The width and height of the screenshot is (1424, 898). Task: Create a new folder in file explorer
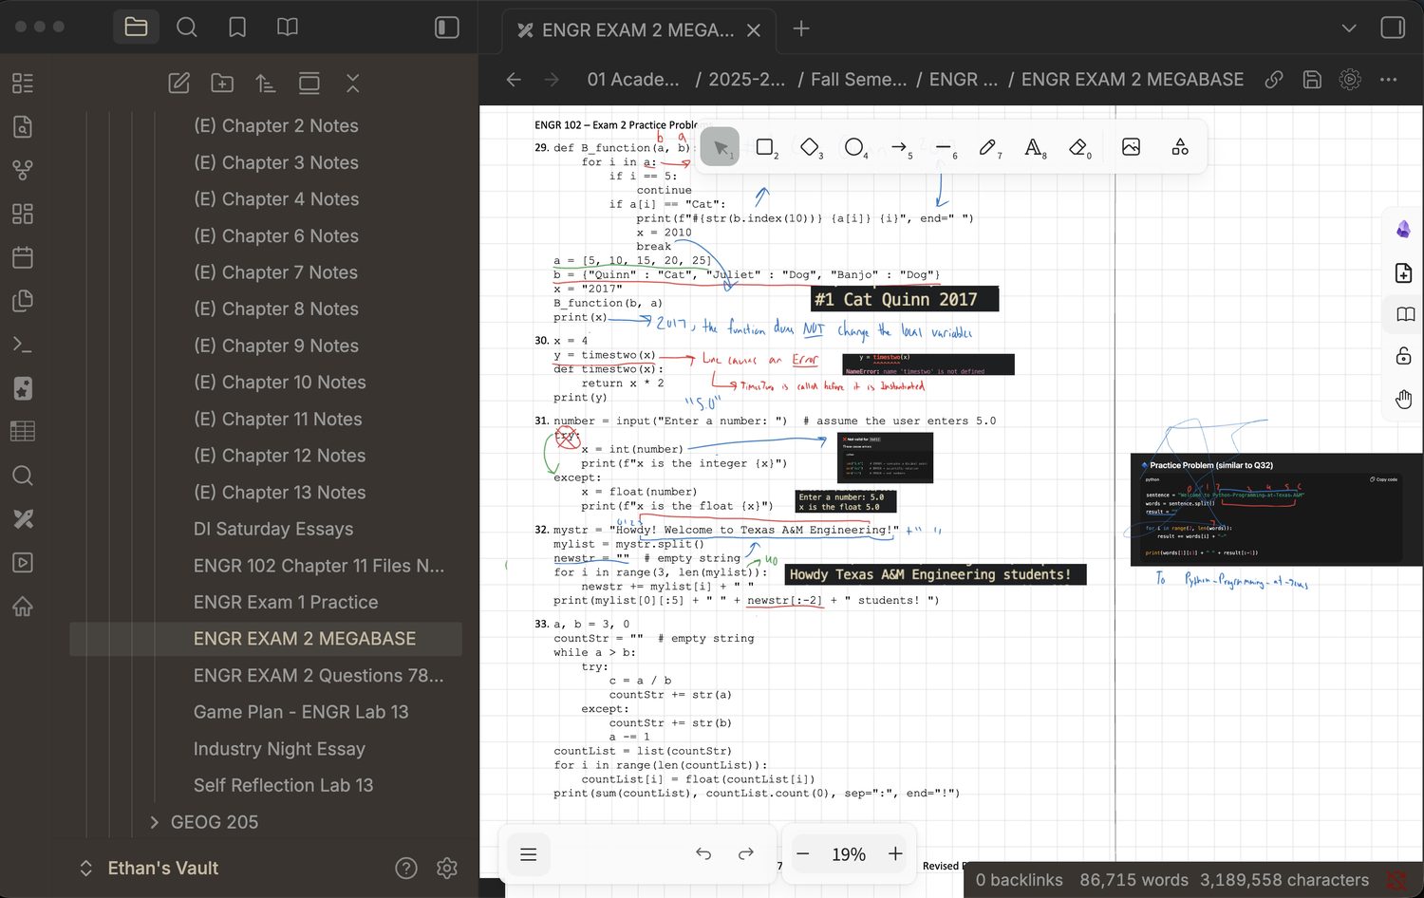[222, 84]
